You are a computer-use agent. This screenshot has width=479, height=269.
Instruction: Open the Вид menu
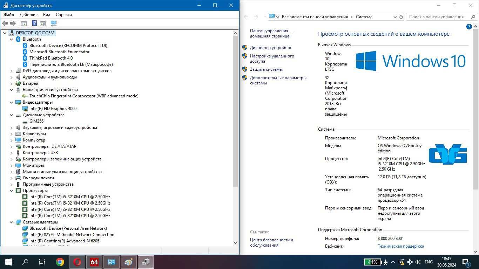[x=47, y=15]
